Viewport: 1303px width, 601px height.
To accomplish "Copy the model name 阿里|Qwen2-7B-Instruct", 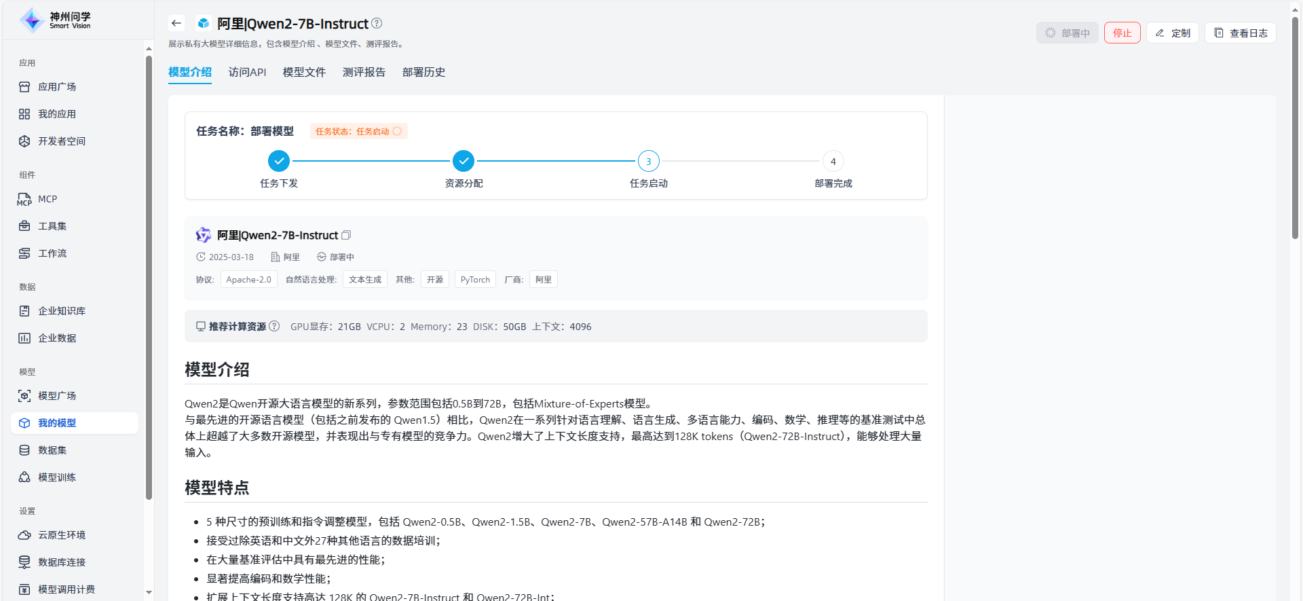I will click(x=346, y=235).
